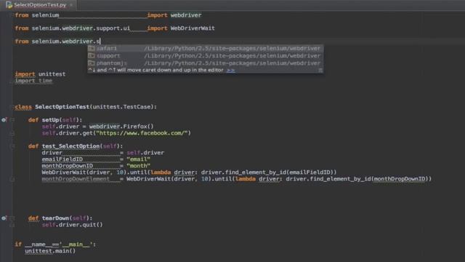The image size is (465, 262).
Task: Click 'find_element_by_id(monthDropDownID)' call
Action: coord(371,179)
